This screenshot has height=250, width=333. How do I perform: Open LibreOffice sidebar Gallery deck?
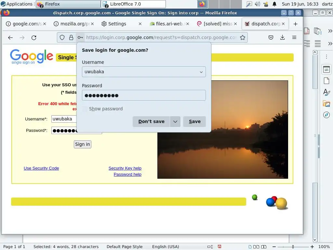point(326,104)
